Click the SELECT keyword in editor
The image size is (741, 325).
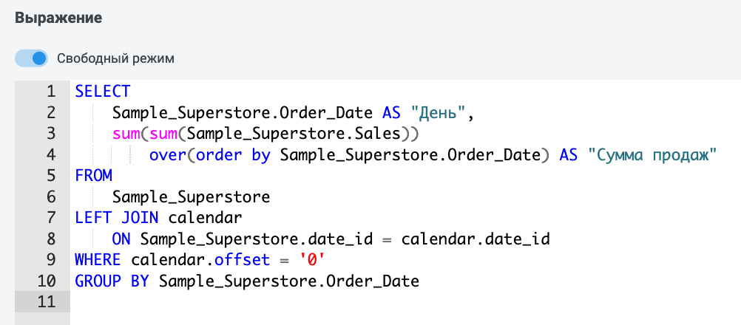[x=103, y=91]
